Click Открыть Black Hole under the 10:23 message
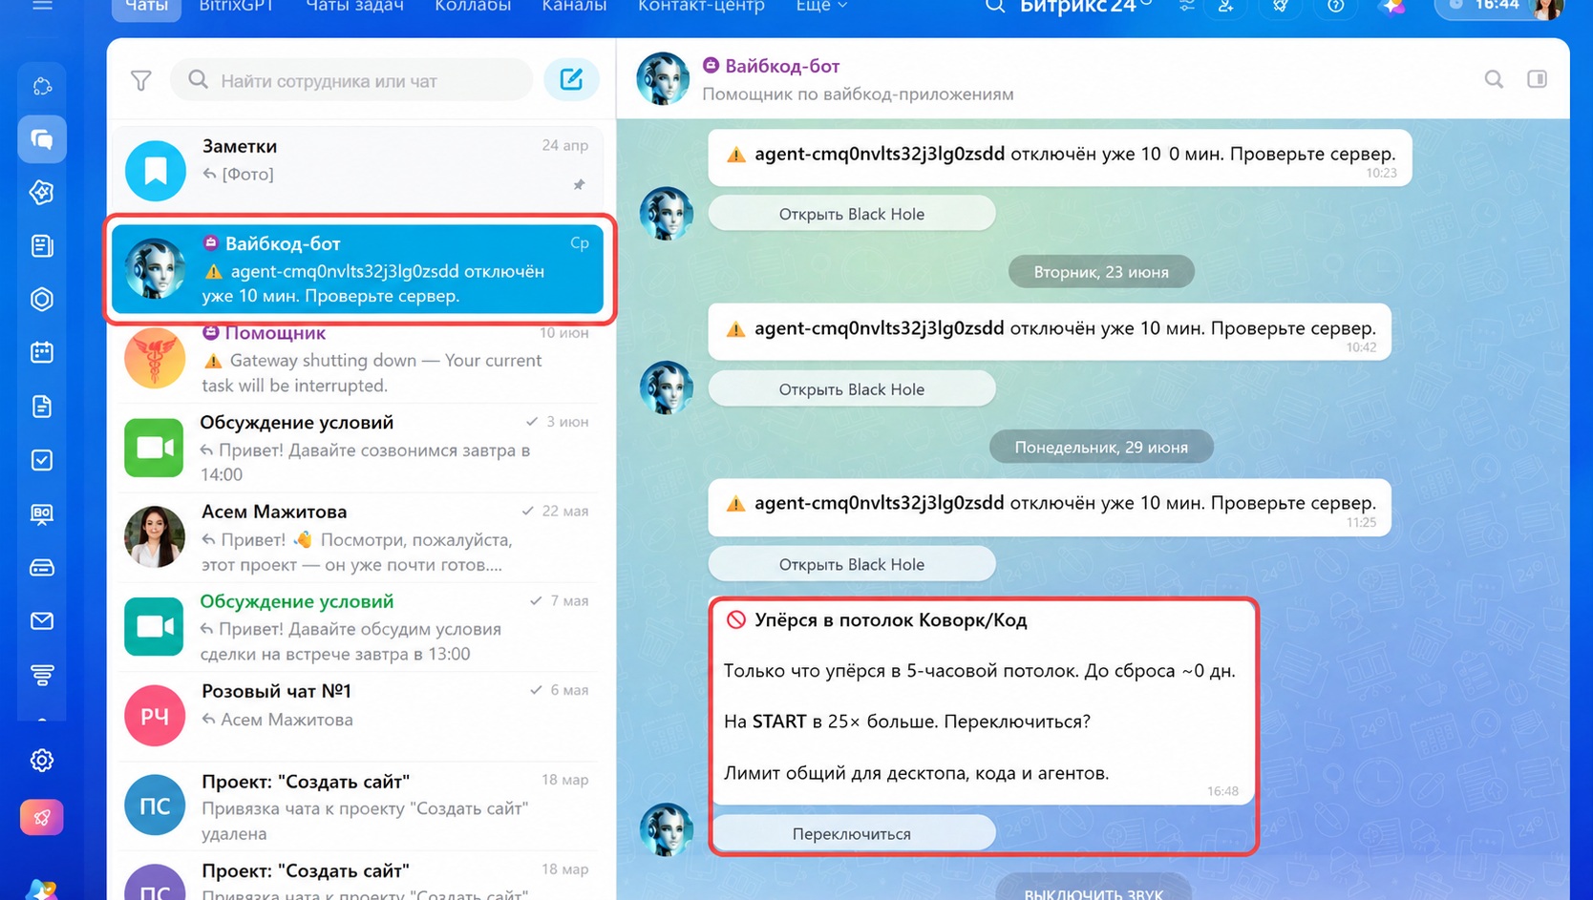The height and width of the screenshot is (900, 1593). click(x=852, y=214)
